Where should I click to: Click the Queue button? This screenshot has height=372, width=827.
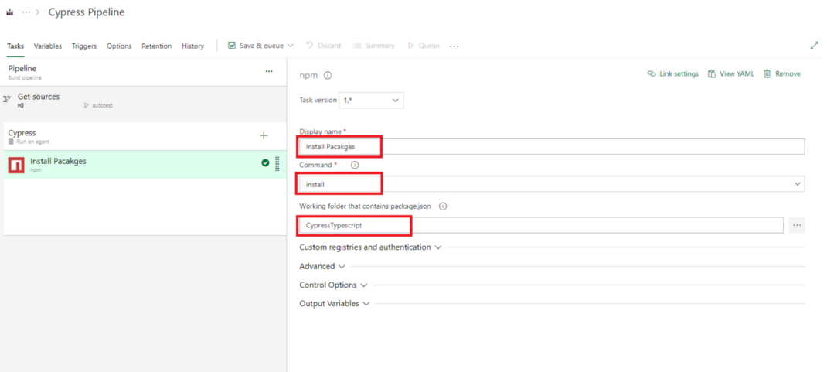423,46
